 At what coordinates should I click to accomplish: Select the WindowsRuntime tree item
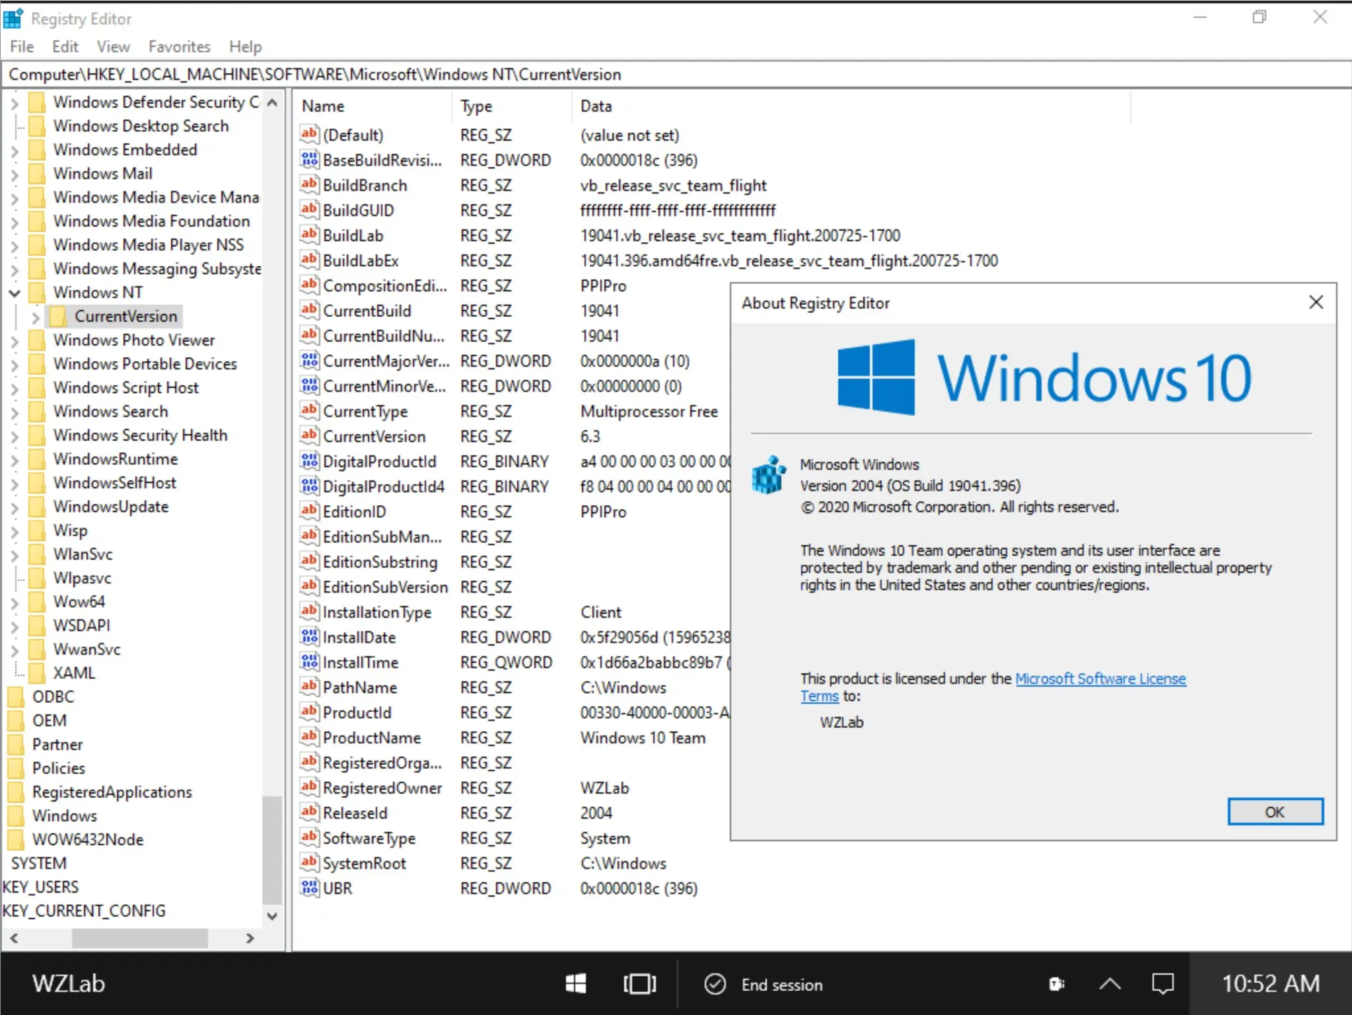click(x=116, y=459)
